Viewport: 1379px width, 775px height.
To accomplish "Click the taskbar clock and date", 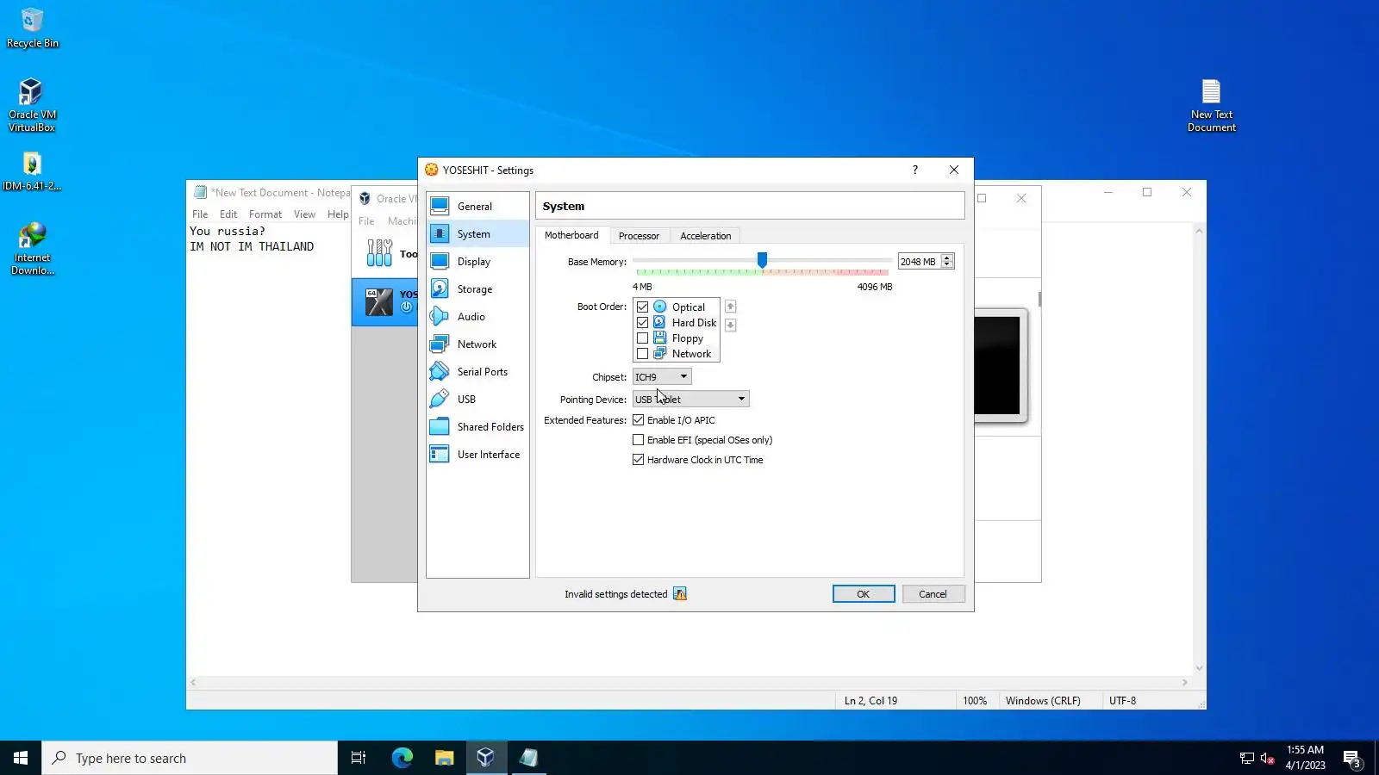I will [1305, 758].
